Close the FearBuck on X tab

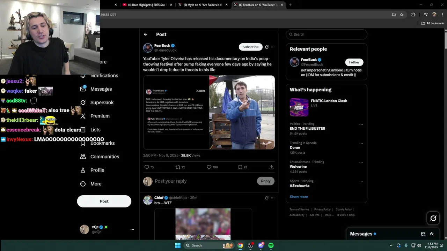point(282,5)
